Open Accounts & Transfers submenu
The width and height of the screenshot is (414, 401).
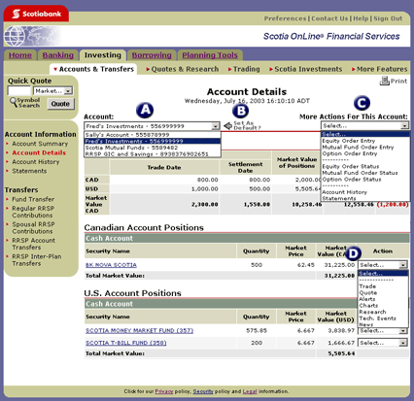click(x=93, y=69)
